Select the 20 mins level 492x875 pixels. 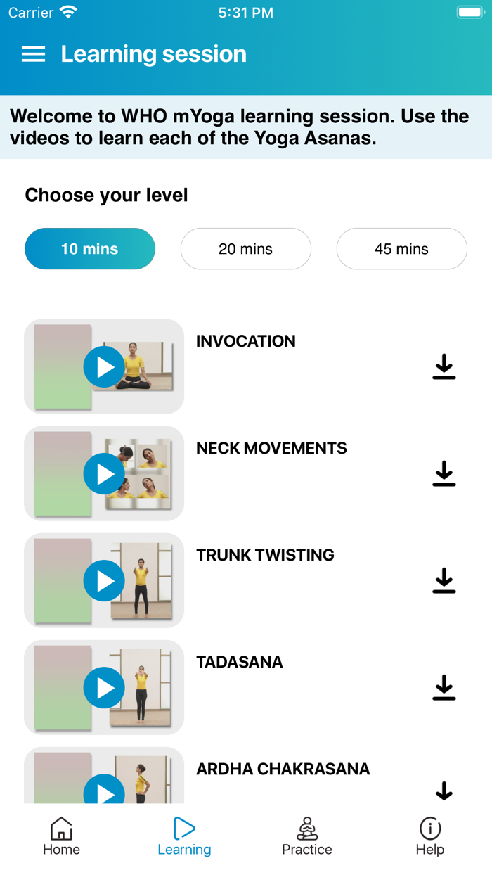tap(245, 248)
